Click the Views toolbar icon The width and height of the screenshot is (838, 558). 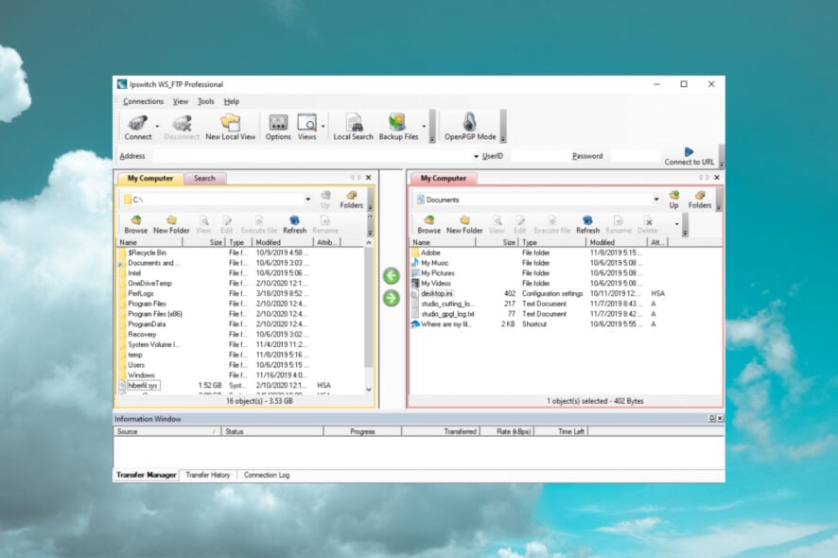[306, 128]
